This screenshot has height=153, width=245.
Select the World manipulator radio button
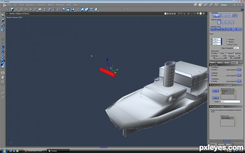click(219, 53)
